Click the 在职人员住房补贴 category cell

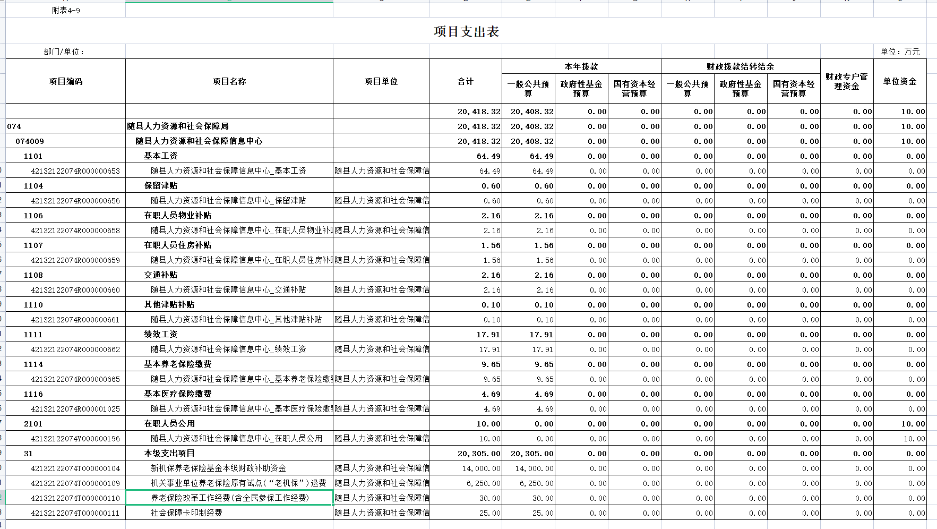pyautogui.click(x=229, y=245)
